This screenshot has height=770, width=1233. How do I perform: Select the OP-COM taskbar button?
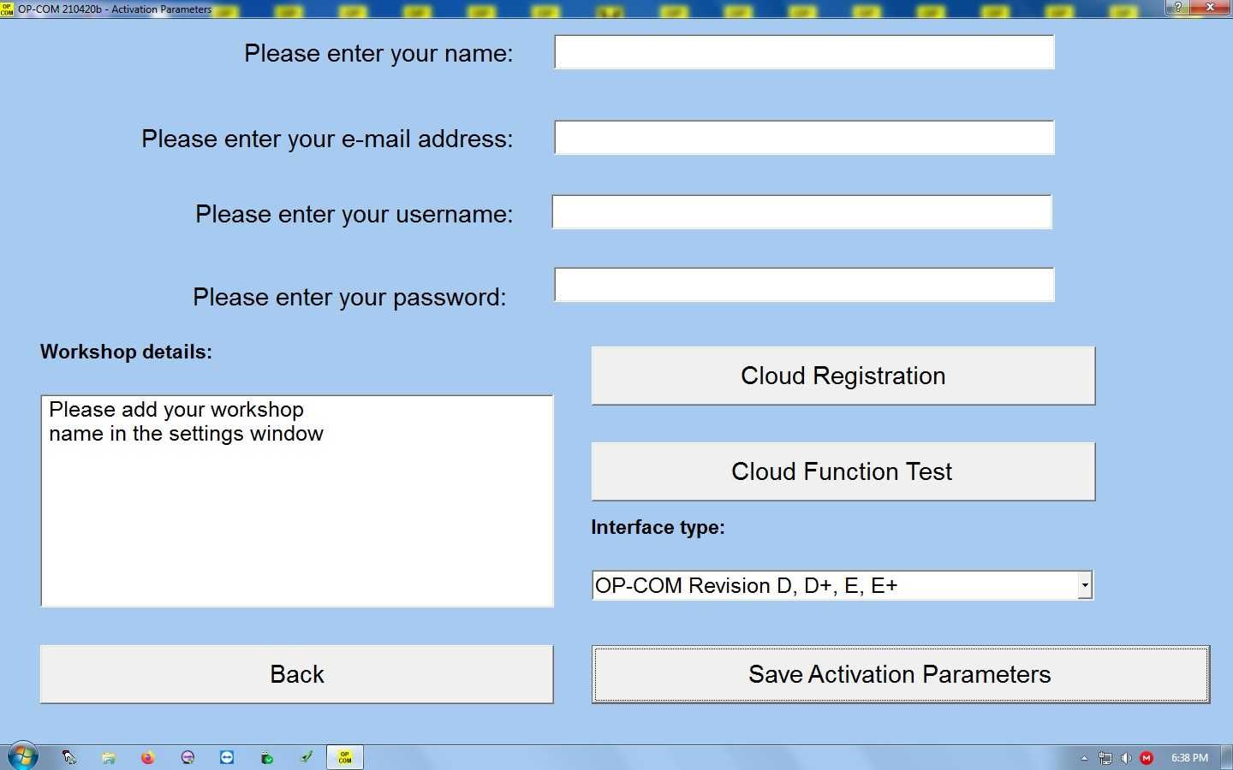pyautogui.click(x=345, y=757)
